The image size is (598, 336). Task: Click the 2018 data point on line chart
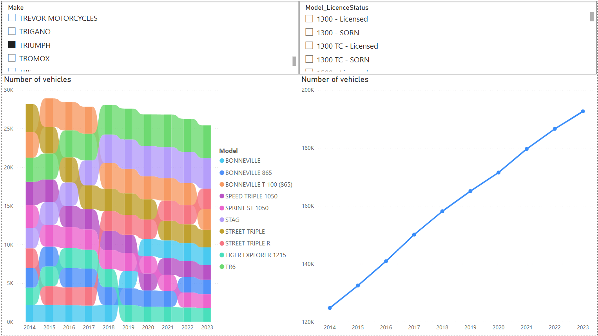click(442, 211)
